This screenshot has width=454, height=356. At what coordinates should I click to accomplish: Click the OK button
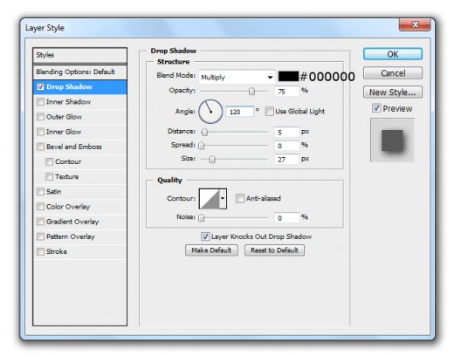pyautogui.click(x=393, y=54)
